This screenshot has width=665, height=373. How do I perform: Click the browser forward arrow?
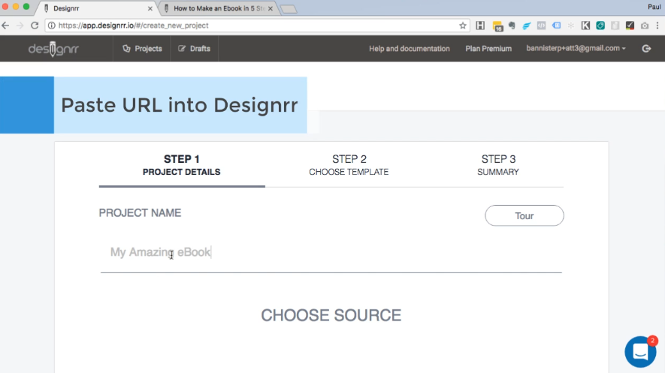click(20, 26)
